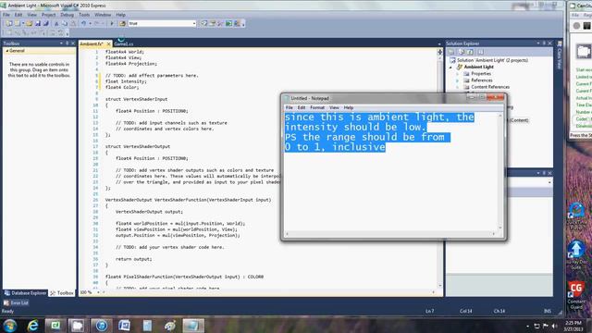Click the Find in Files toolbar icon

pyautogui.click(x=122, y=23)
